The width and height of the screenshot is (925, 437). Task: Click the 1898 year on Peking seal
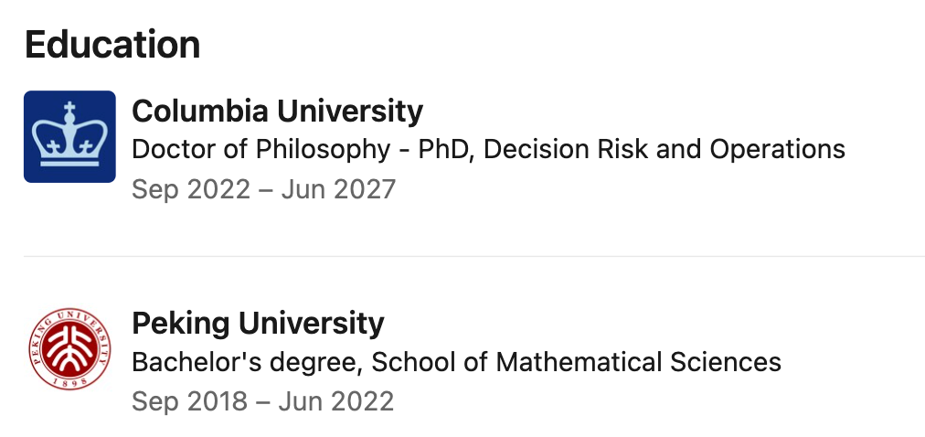69,382
